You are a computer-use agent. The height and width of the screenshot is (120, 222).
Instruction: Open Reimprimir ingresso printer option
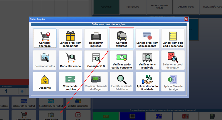(x=96, y=38)
